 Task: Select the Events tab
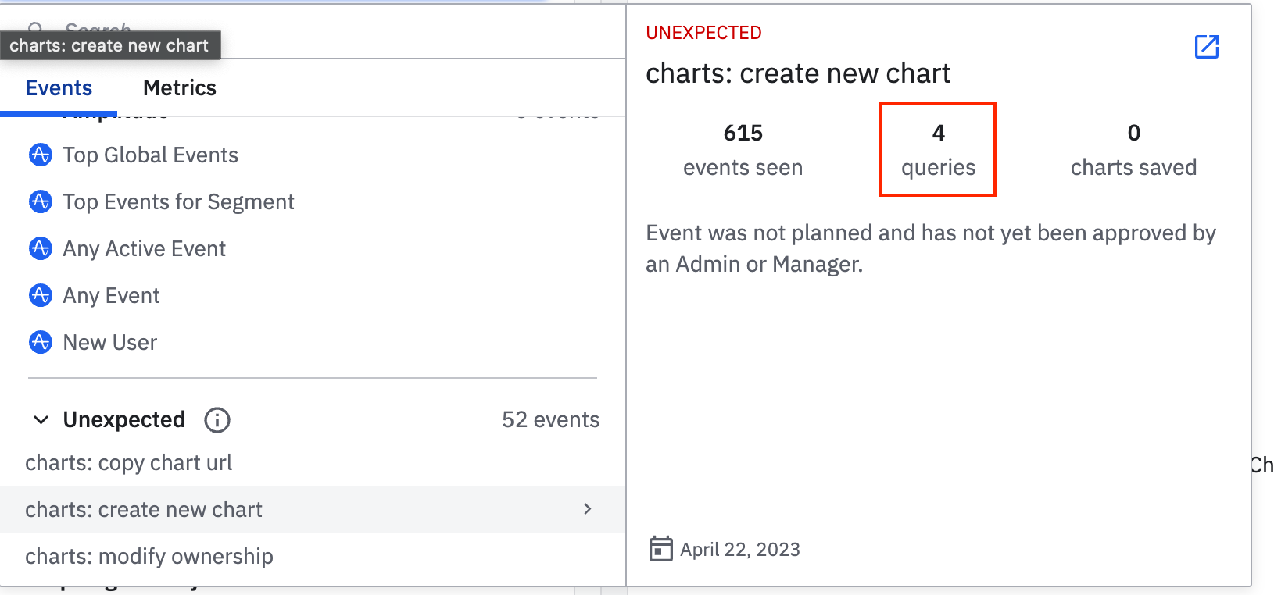pyautogui.click(x=59, y=88)
